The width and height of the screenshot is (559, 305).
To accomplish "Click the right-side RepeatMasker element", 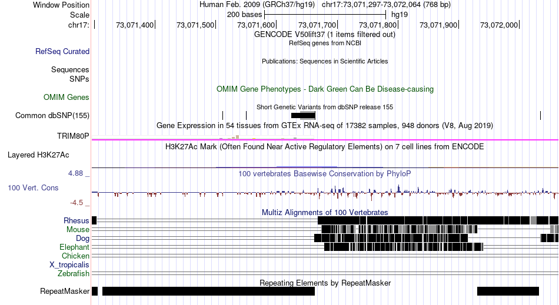I will [508, 291].
